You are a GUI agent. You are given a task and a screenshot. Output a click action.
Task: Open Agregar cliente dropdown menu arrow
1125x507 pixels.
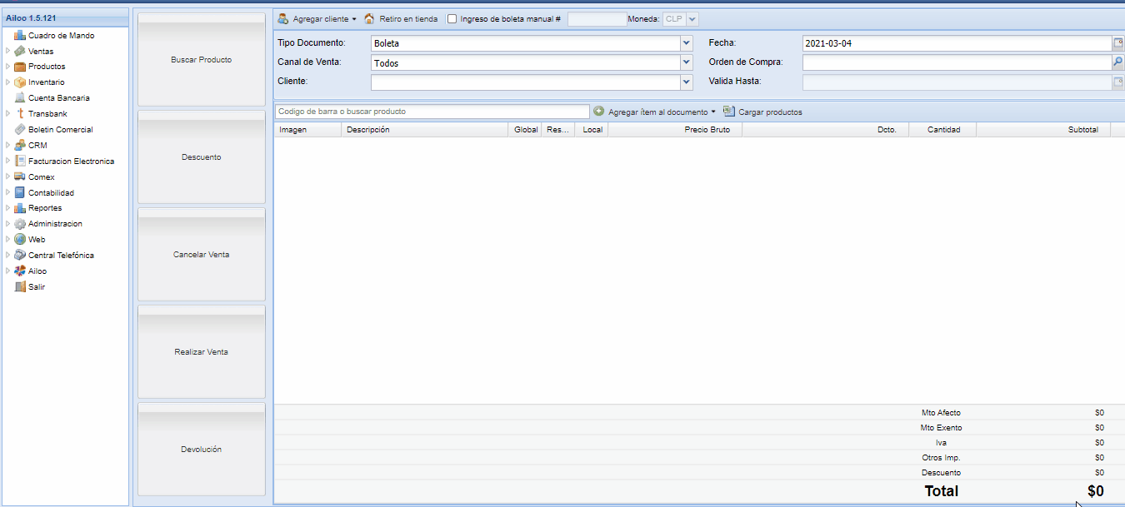coord(354,18)
